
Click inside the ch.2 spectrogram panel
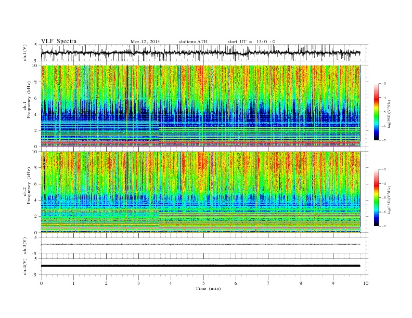coord(200,192)
